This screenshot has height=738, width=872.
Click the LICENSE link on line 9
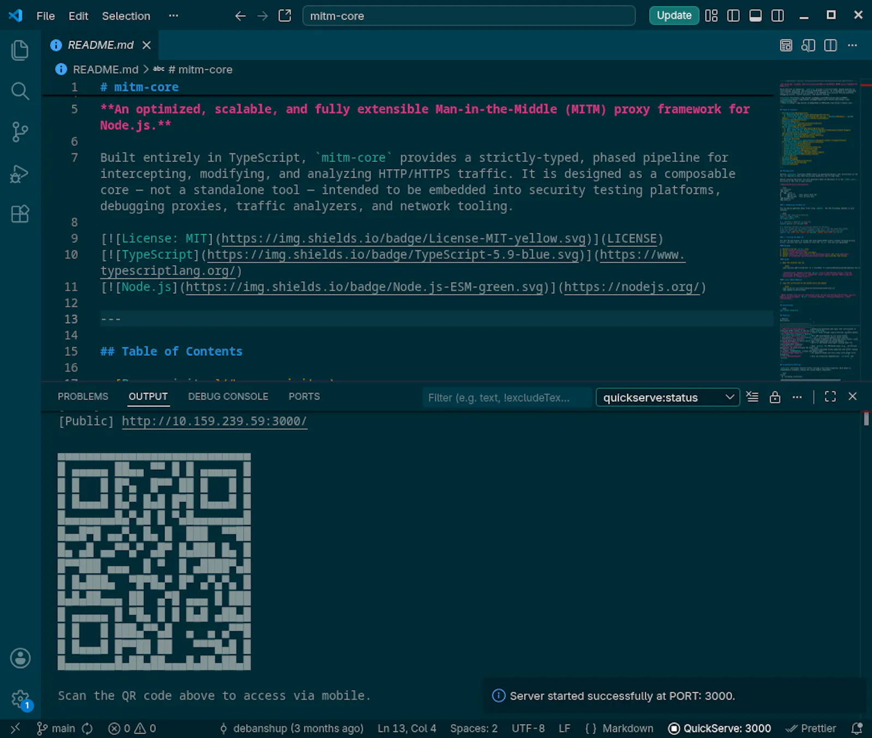click(x=632, y=239)
